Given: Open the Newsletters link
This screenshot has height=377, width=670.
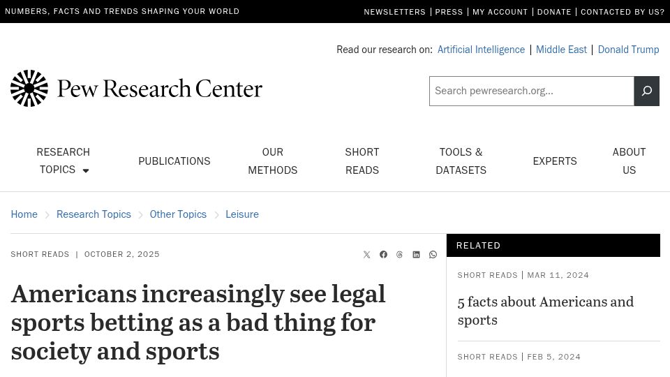Looking at the screenshot, I should coord(394,12).
